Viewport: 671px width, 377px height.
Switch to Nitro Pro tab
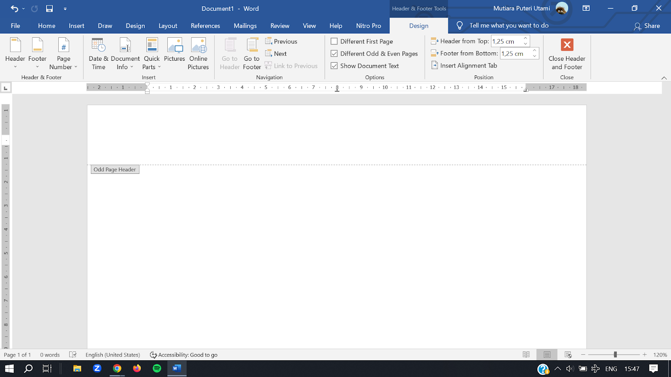(369, 26)
